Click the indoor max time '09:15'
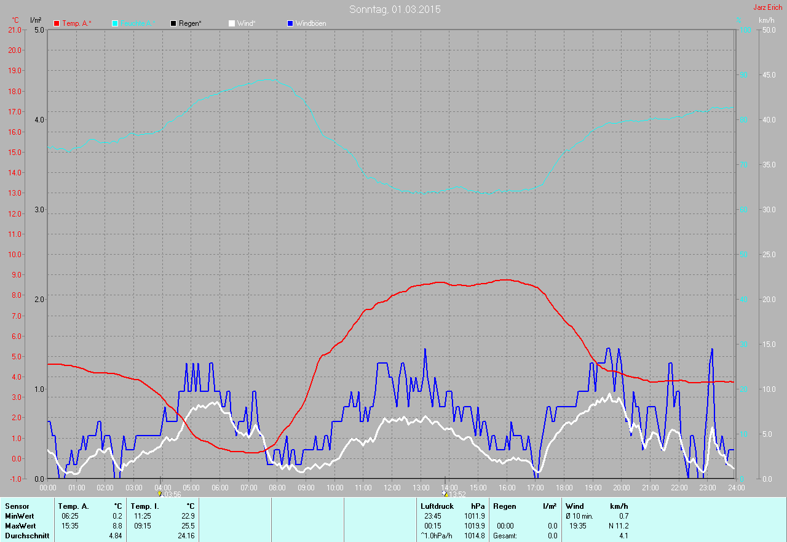Image resolution: width=787 pixels, height=542 pixels. pos(143,526)
